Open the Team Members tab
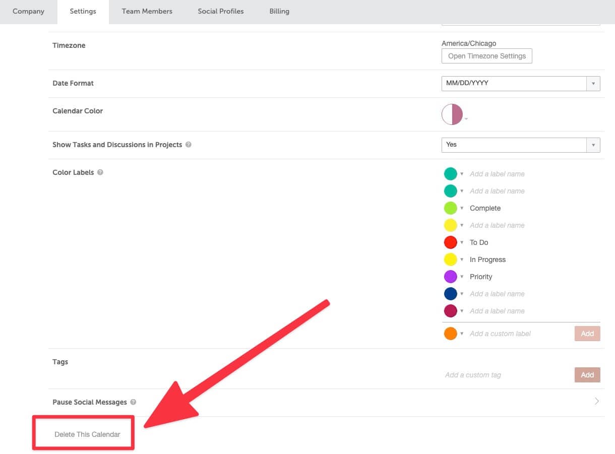615x454 pixels. pyautogui.click(x=147, y=11)
